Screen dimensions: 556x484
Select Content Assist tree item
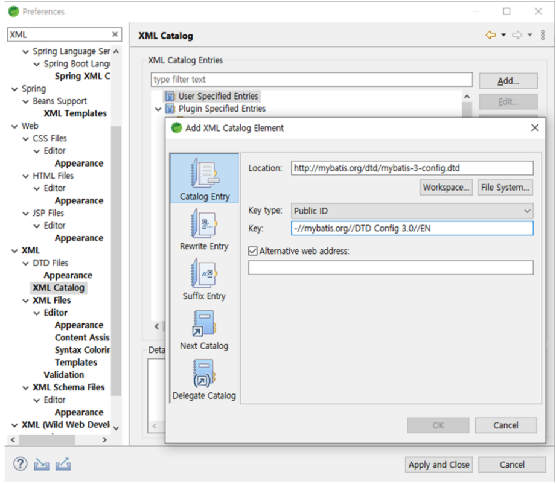(x=82, y=337)
